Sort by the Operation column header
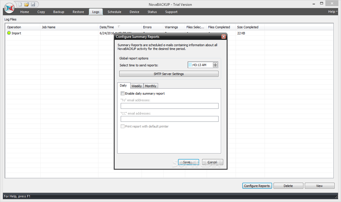This screenshot has width=341, height=202. (x=23, y=27)
